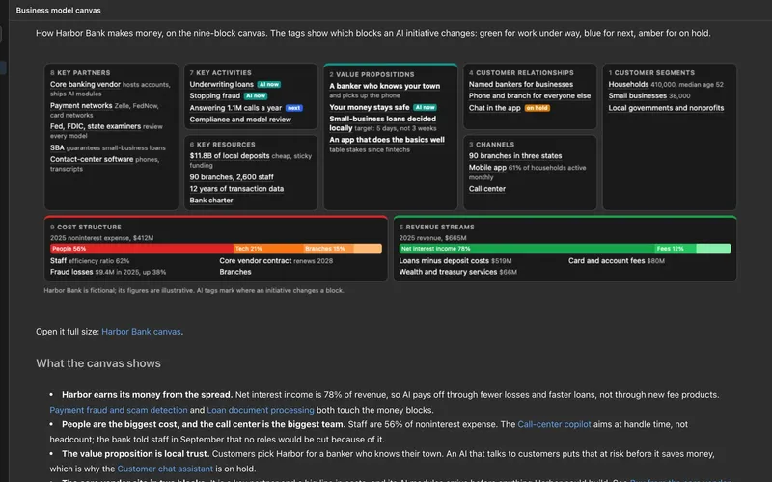
Task: Click the Cost Structure block heading
Action: pyautogui.click(x=86, y=228)
